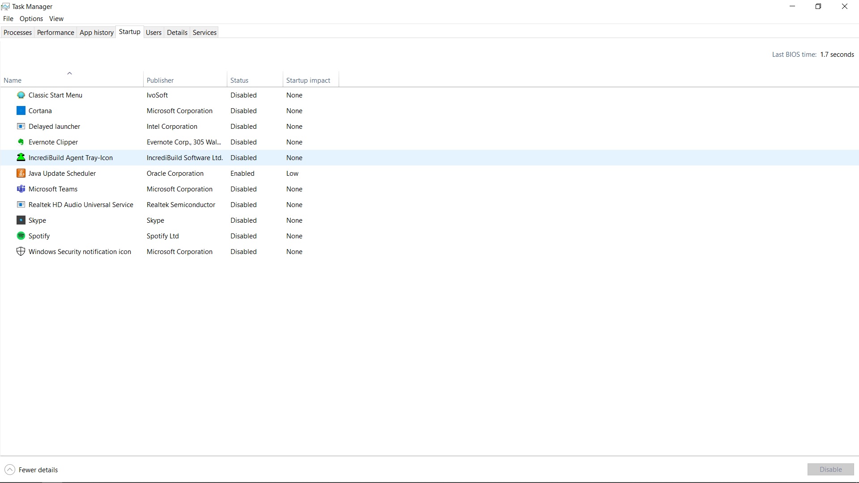The image size is (859, 483).
Task: Click the blue Cortana app icon
Action: pyautogui.click(x=21, y=110)
